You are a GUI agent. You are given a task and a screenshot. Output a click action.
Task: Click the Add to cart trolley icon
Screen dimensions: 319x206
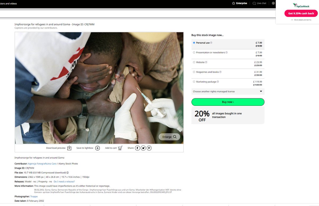pyautogui.click(x=120, y=148)
